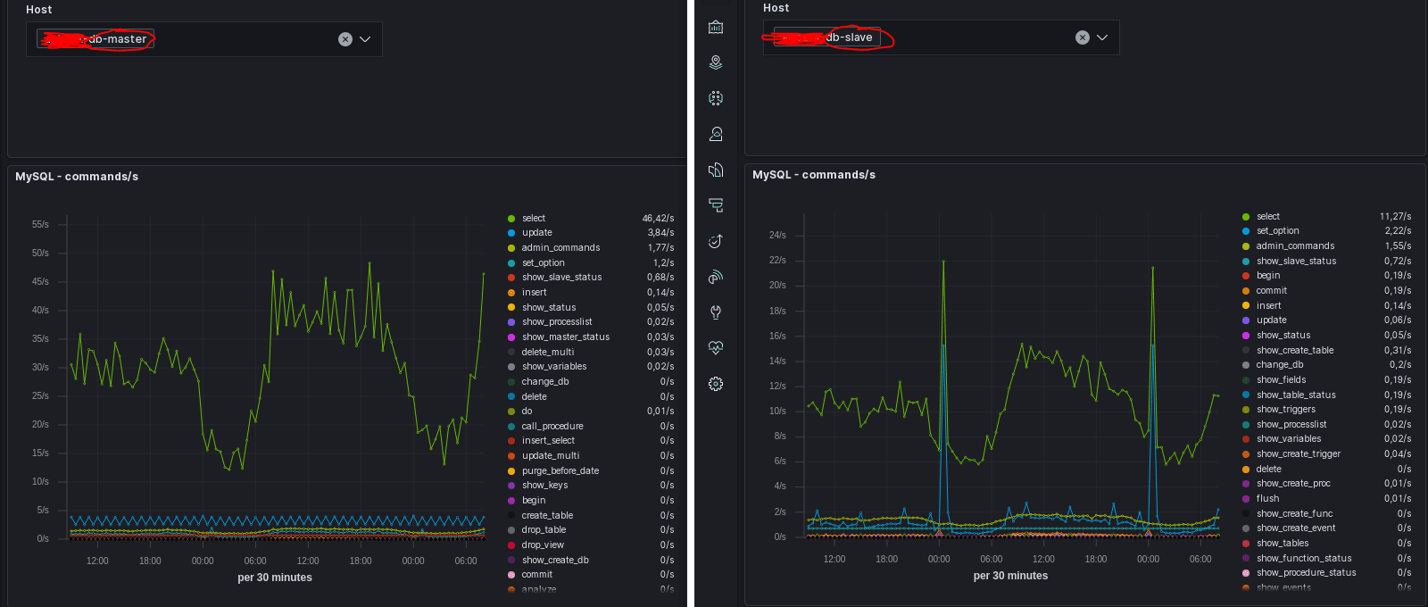Open the Uptime checkmark-arrow icon
The width and height of the screenshot is (1428, 607).
716,241
